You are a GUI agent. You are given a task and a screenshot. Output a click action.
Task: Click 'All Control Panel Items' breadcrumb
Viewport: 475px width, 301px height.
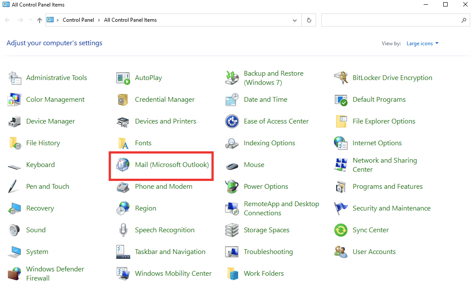point(130,20)
